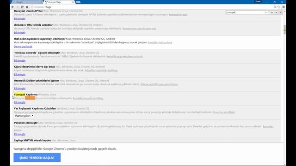Open the #overlay-scrollbars anchor link
The height and width of the screenshot is (166, 296).
tap(224, 112)
